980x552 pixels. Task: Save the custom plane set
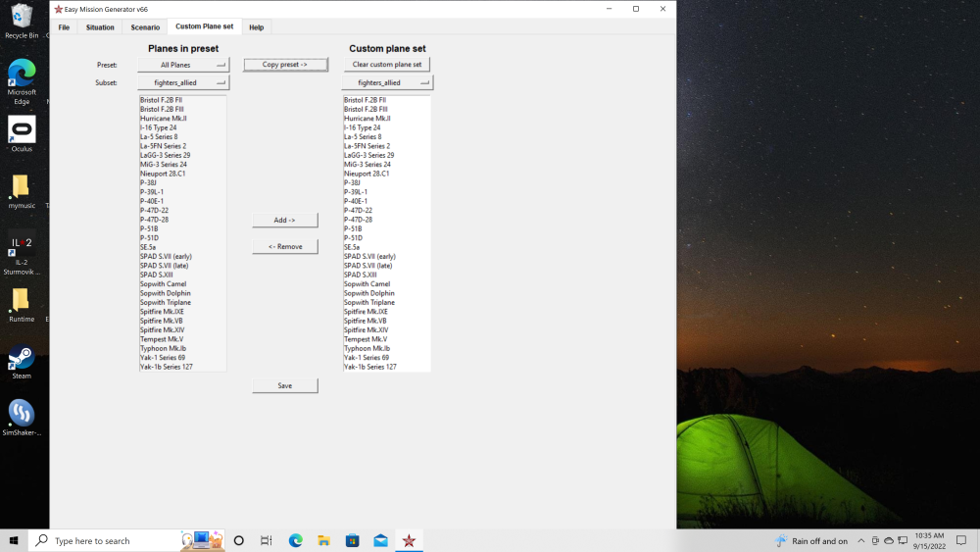click(x=285, y=385)
